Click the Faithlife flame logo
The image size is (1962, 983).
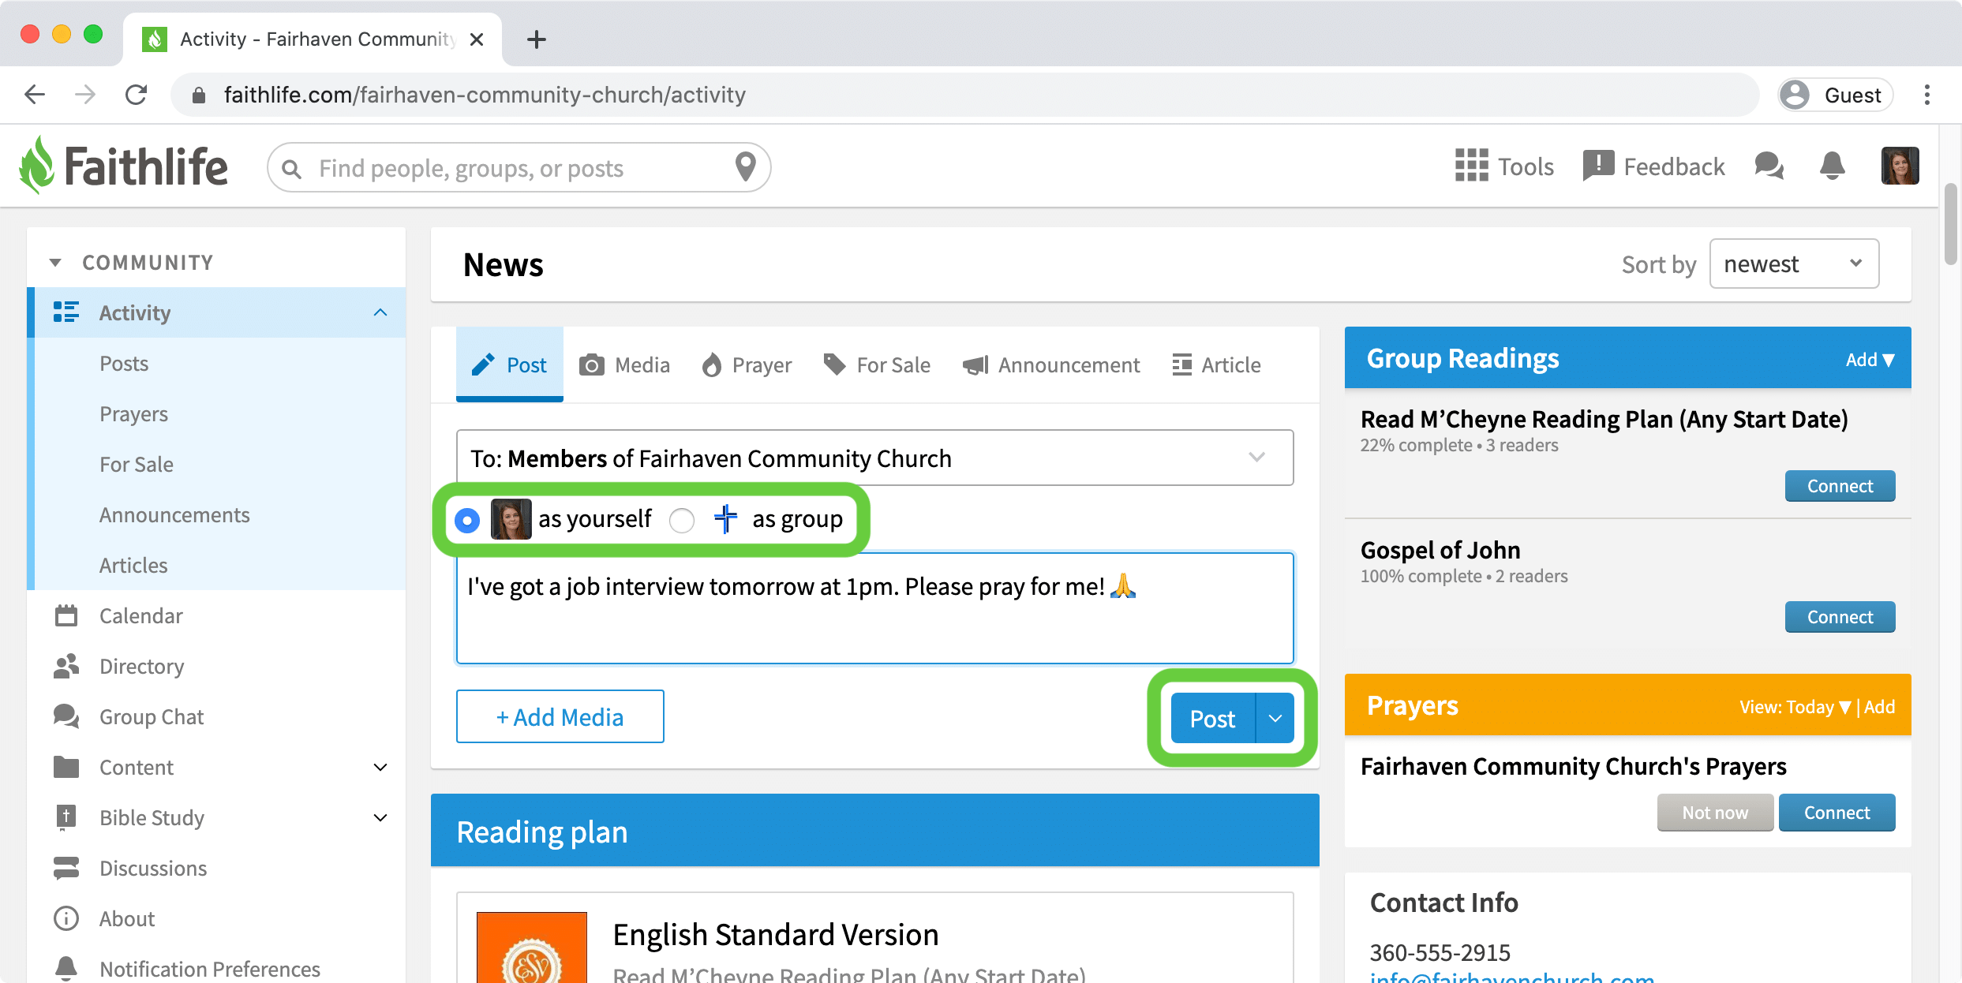pyautogui.click(x=36, y=165)
